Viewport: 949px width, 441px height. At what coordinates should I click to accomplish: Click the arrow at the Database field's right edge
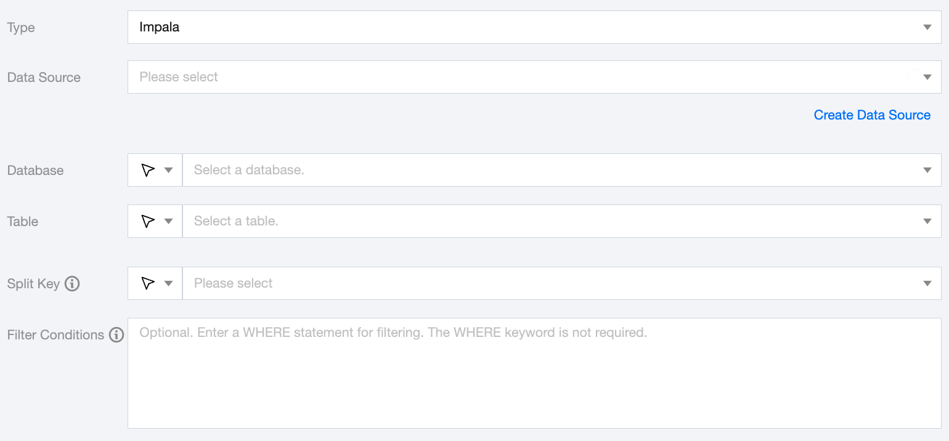[x=927, y=170]
